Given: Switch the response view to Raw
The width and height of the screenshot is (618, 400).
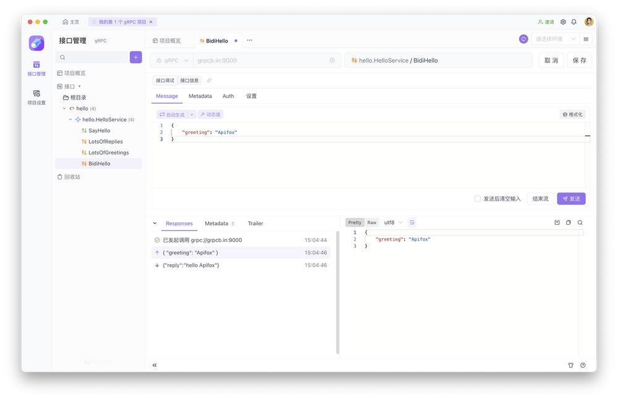Looking at the screenshot, I should pyautogui.click(x=371, y=222).
